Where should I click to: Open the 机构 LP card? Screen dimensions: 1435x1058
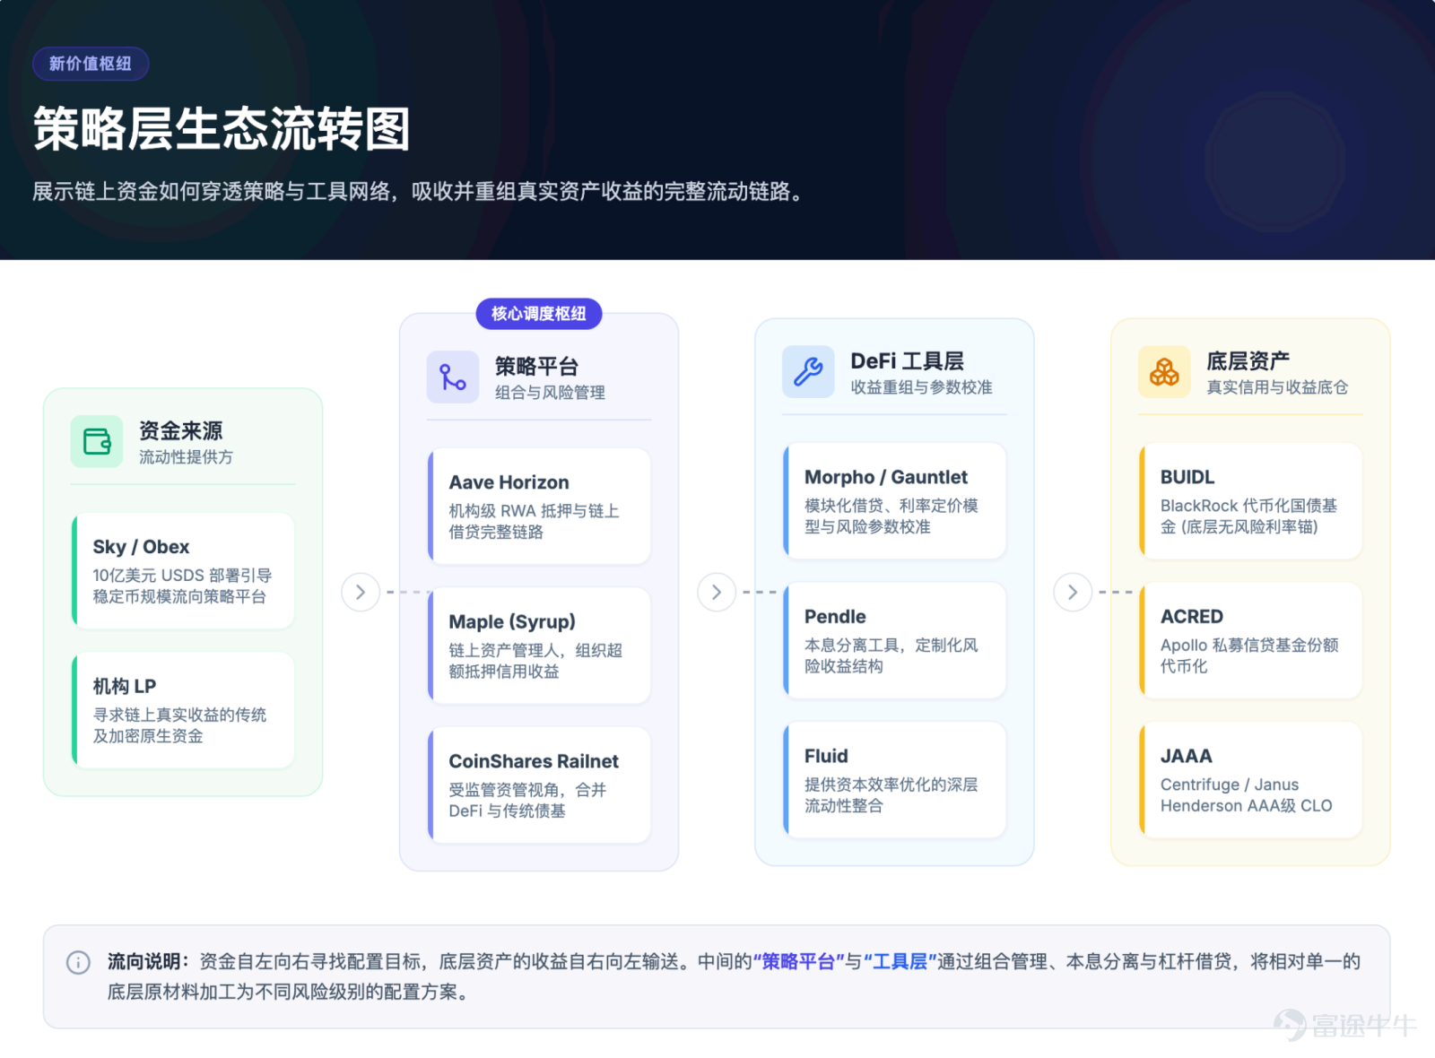[x=183, y=710]
